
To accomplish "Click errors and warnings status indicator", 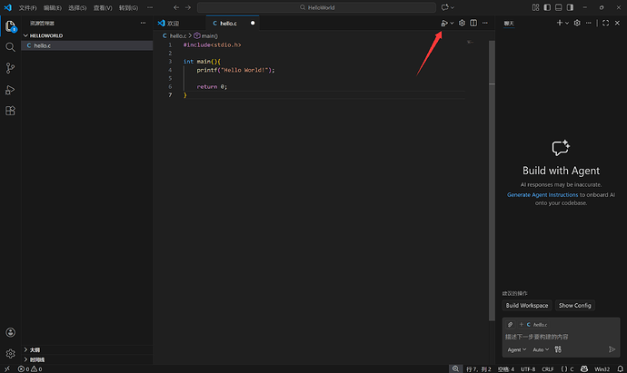I will pyautogui.click(x=30, y=369).
